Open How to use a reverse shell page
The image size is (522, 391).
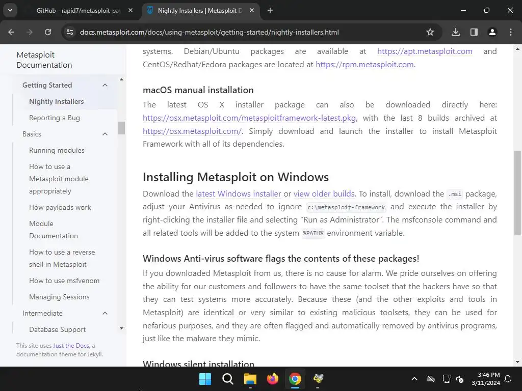tap(62, 258)
